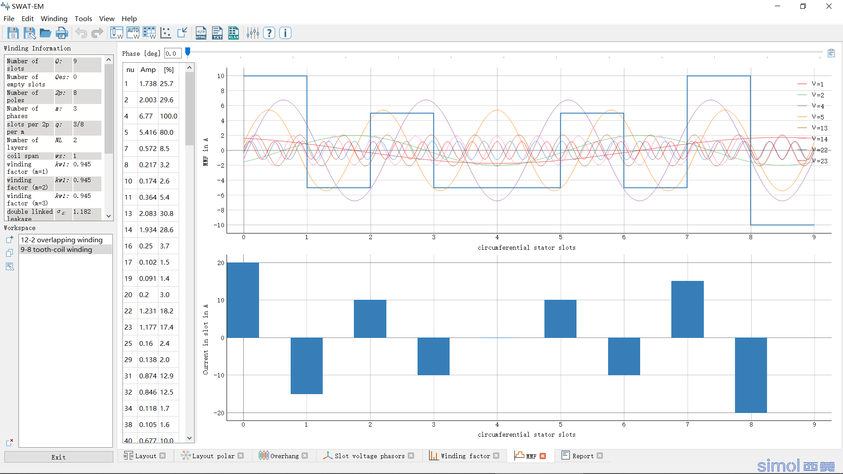This screenshot has height=474, width=843.
Task: Open the File menu
Action: coord(9,18)
